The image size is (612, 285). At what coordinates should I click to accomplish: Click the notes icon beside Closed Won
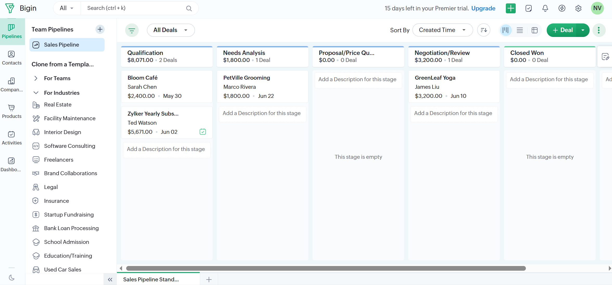coord(605,56)
